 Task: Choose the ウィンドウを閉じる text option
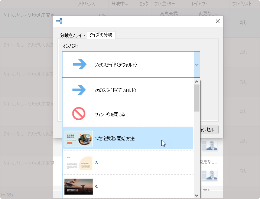pos(110,115)
